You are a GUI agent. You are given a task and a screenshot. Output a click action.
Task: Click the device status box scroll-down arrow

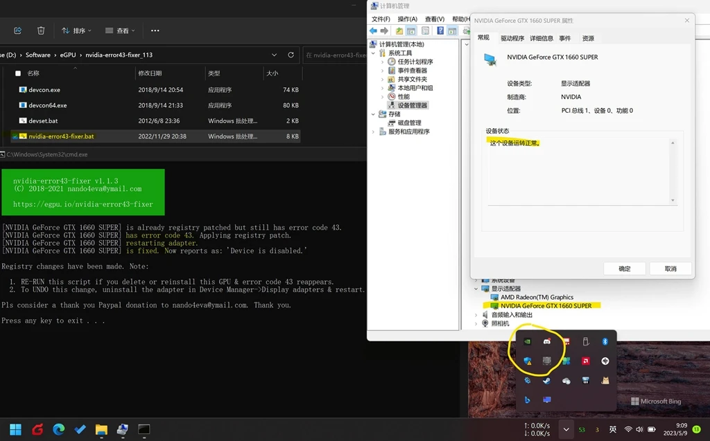click(673, 200)
